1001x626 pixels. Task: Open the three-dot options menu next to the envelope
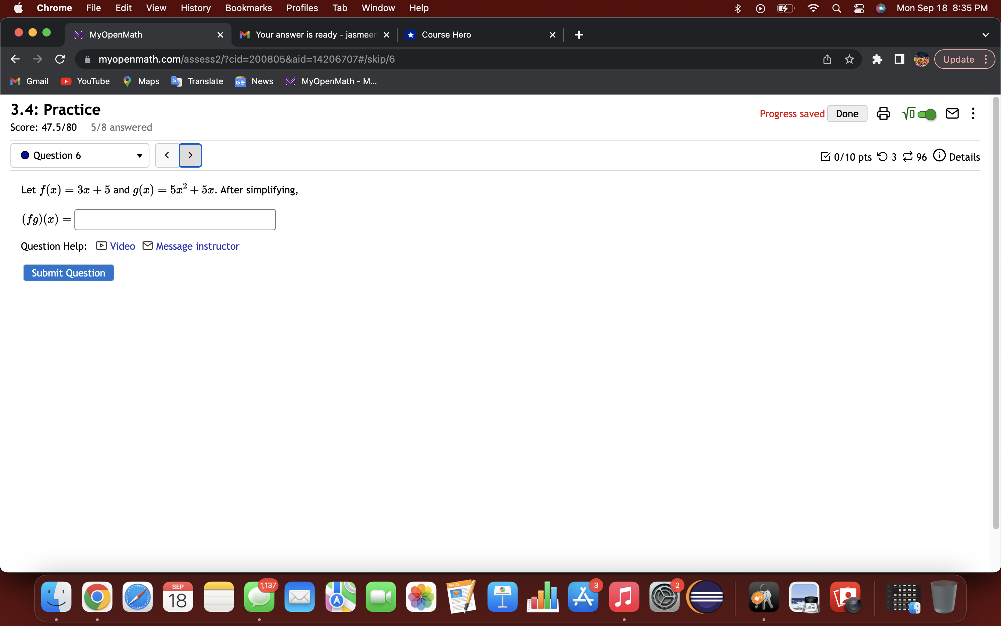pos(973,113)
